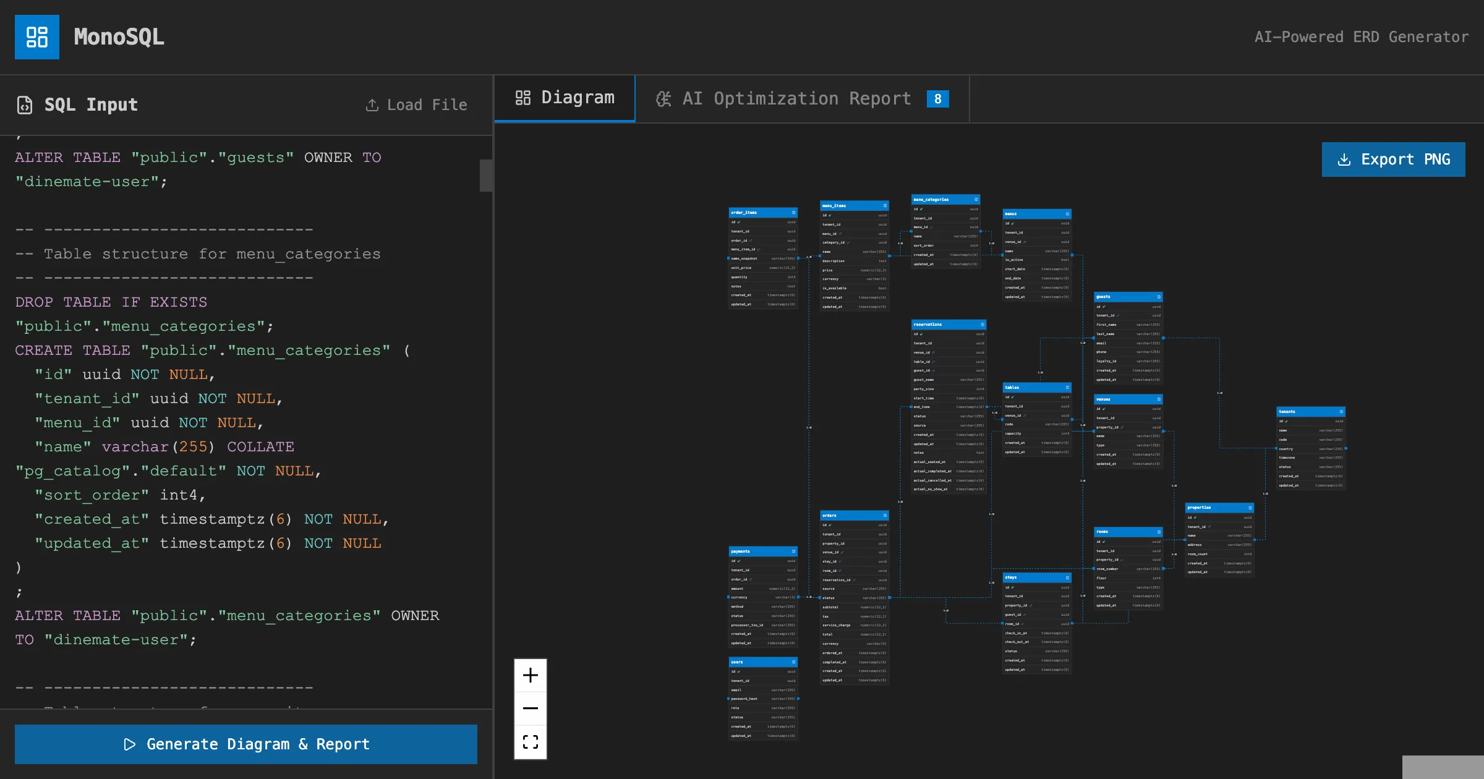Viewport: 1484px width, 779px height.
Task: Click the table icon on menus header
Action: point(1067,214)
